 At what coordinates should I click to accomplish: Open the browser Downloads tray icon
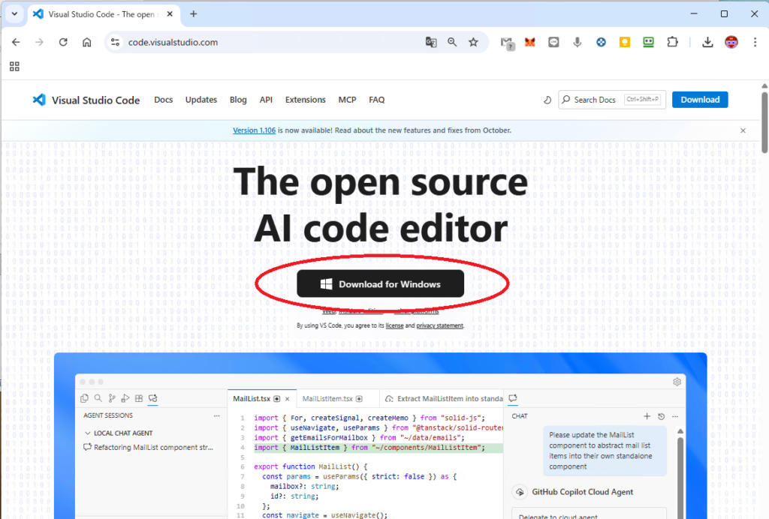707,43
